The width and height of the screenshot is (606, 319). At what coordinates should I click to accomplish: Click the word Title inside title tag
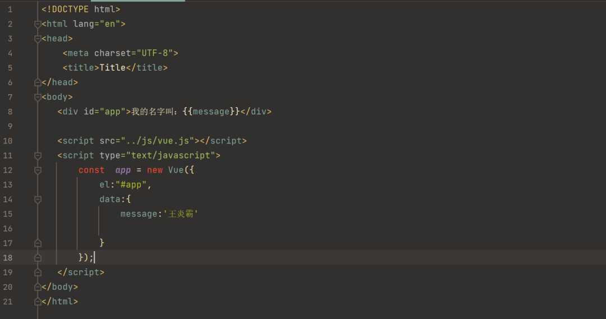112,68
